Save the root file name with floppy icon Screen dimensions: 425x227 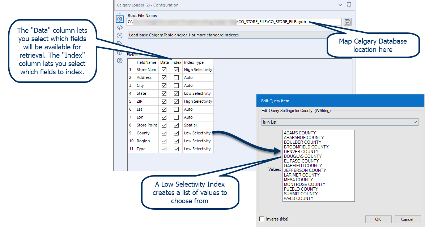tap(347, 22)
